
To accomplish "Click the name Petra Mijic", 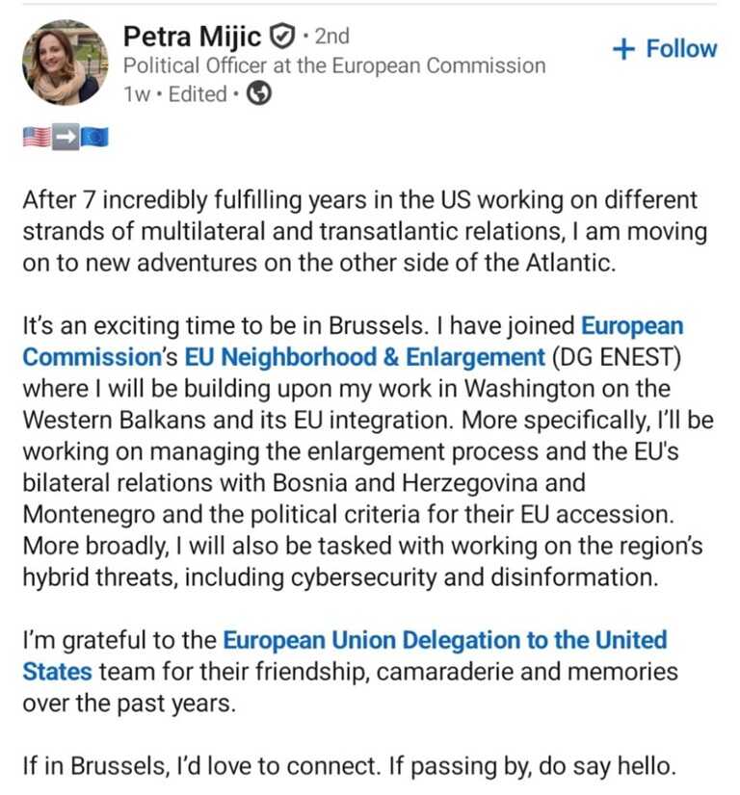I will point(192,38).
